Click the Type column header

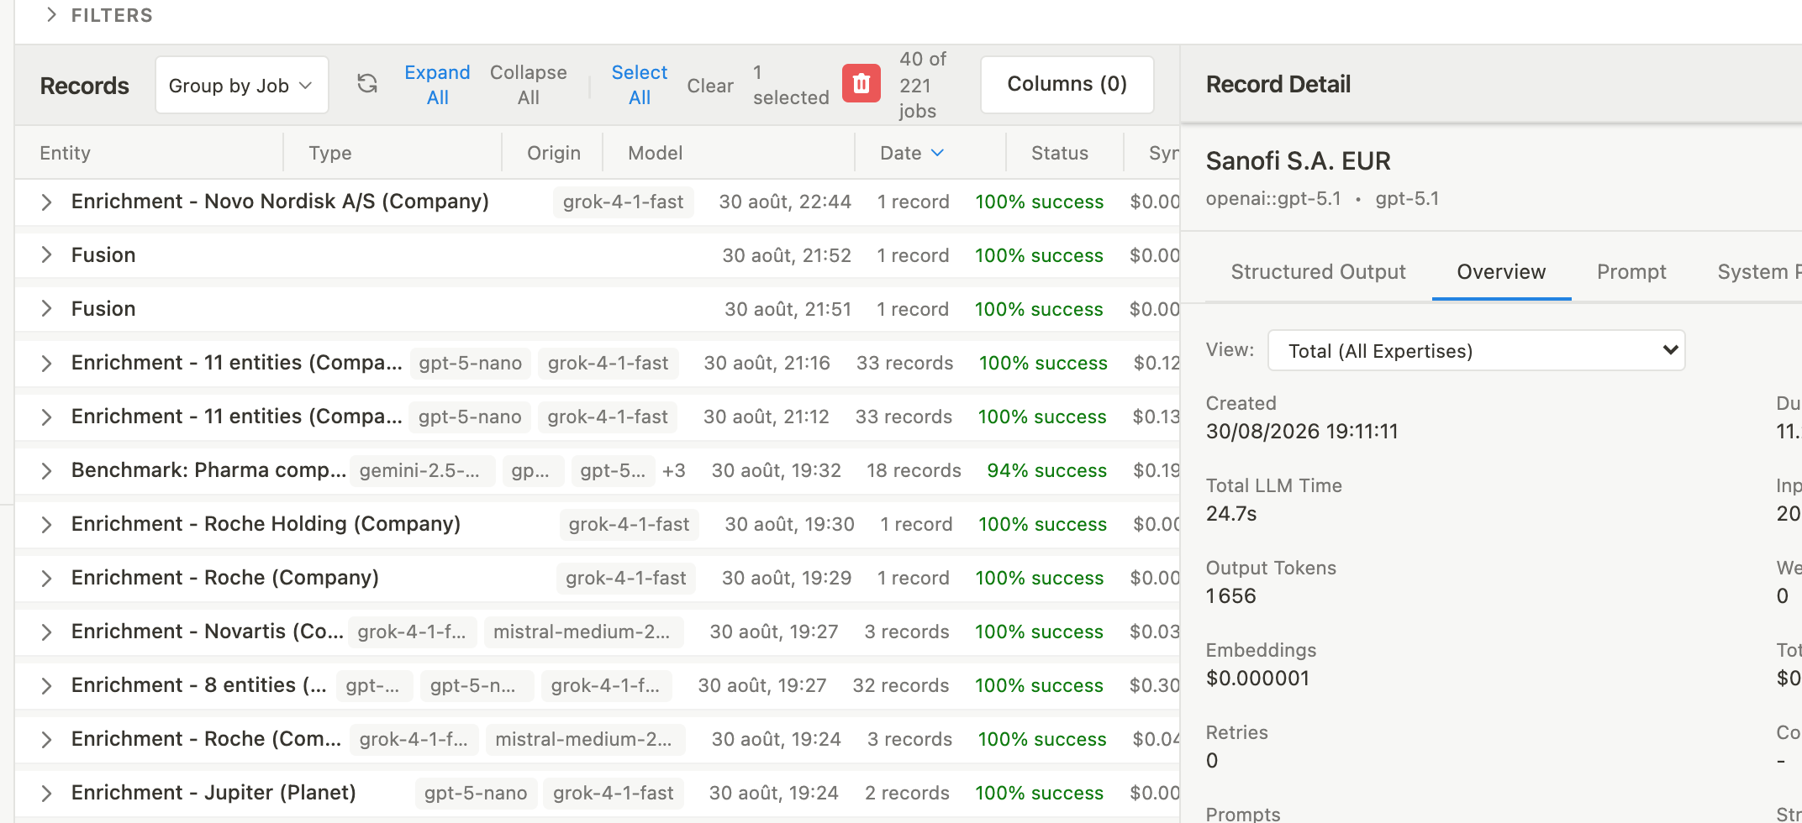point(329,153)
